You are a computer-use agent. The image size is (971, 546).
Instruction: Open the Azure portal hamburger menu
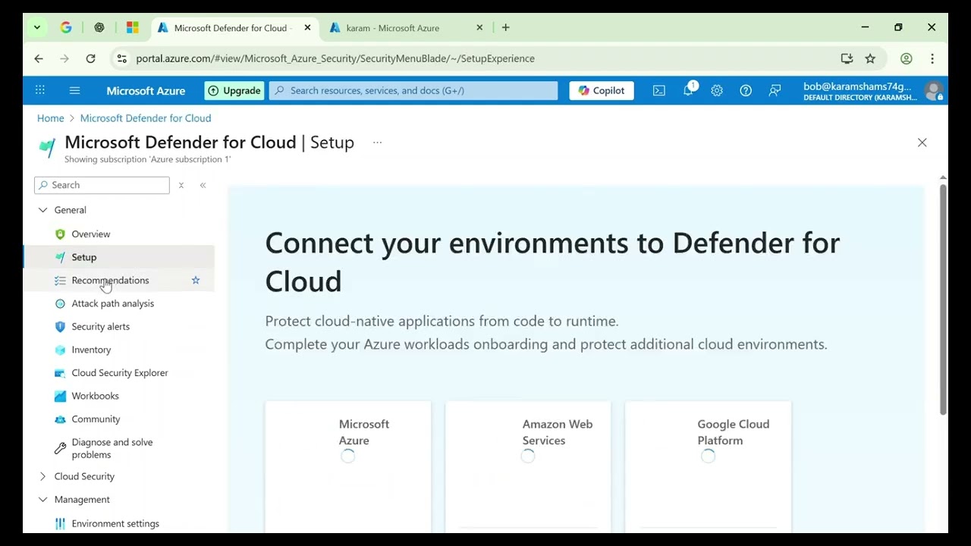point(74,90)
